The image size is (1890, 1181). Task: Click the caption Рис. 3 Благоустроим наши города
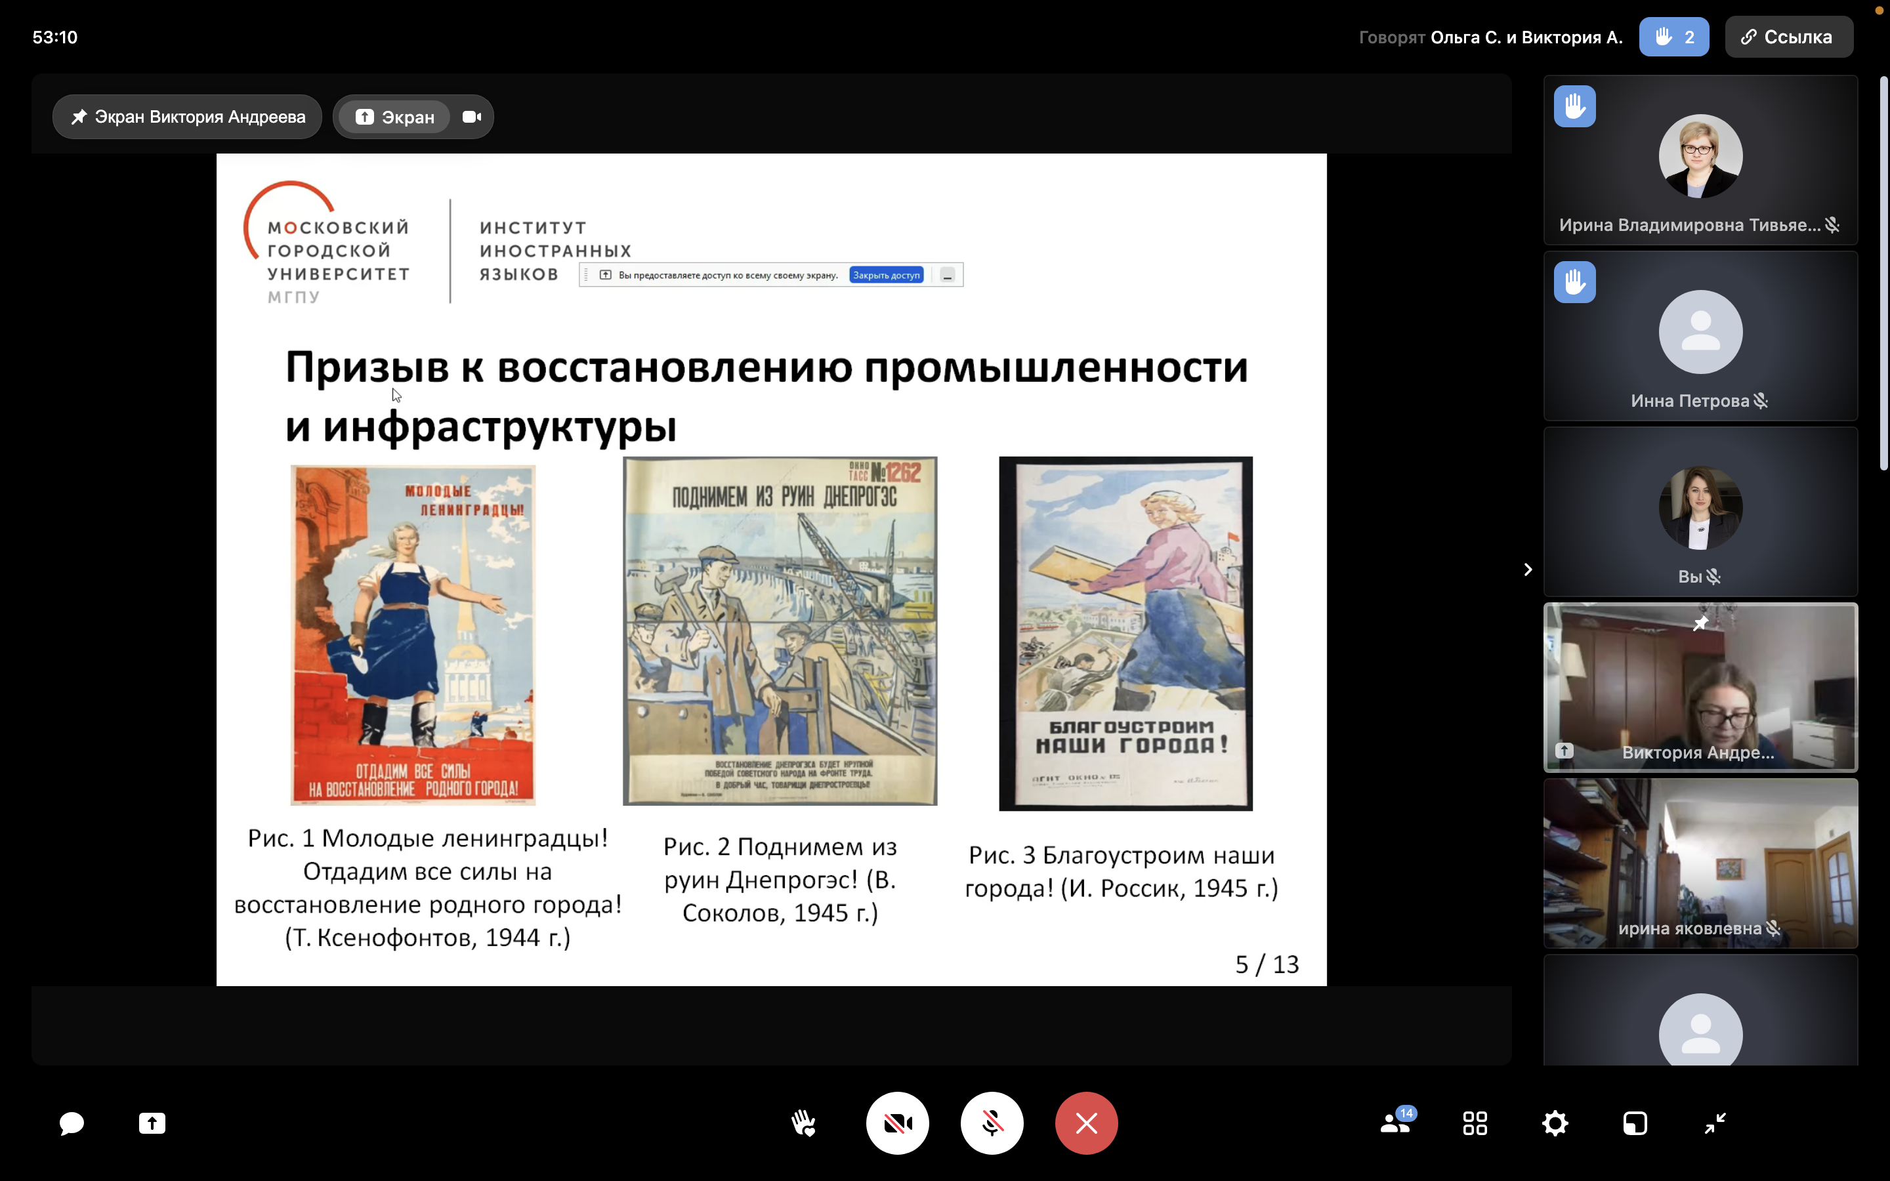click(x=1122, y=872)
